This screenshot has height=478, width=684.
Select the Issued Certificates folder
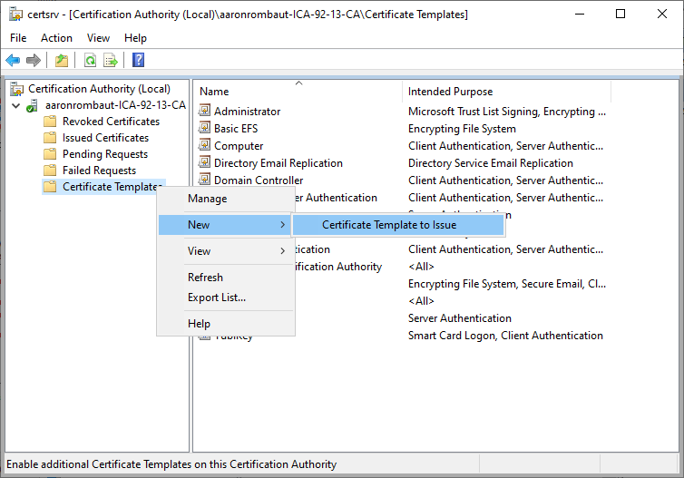[105, 138]
